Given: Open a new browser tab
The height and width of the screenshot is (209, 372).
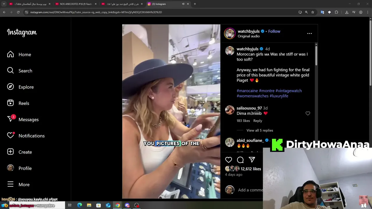Looking at the screenshot, I should [195, 4].
